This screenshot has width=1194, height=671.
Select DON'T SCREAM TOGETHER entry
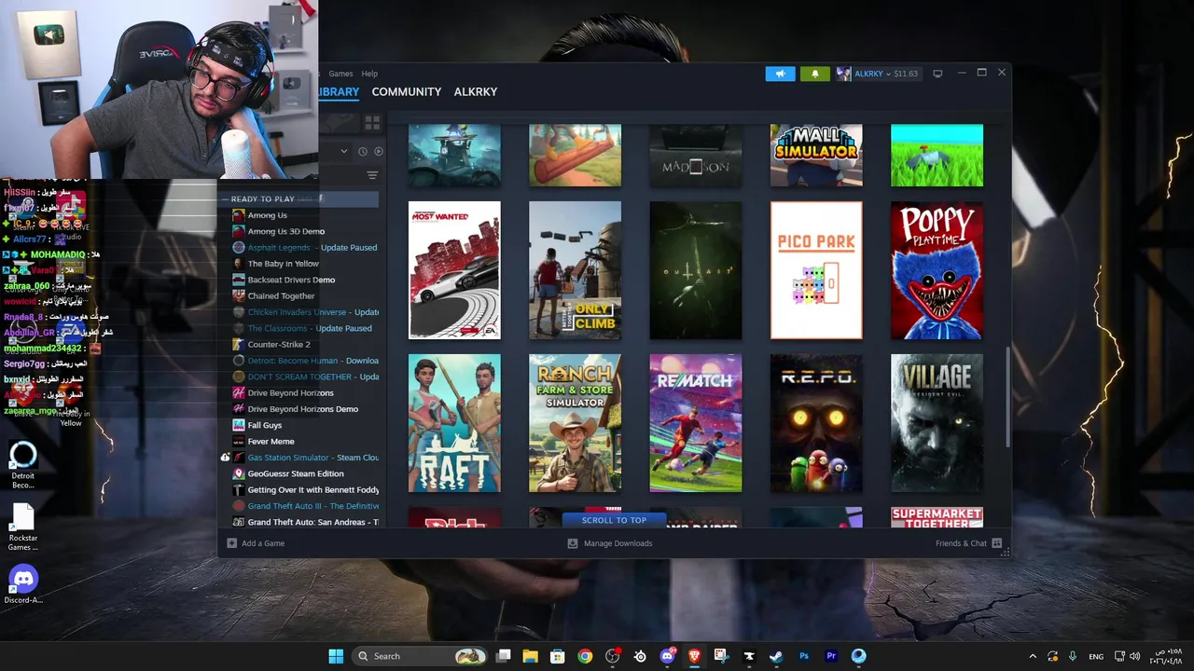[304, 377]
